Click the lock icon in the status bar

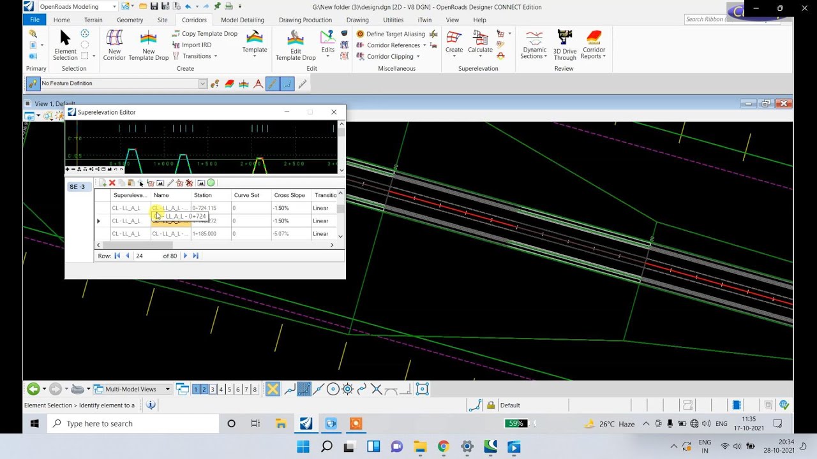point(490,405)
